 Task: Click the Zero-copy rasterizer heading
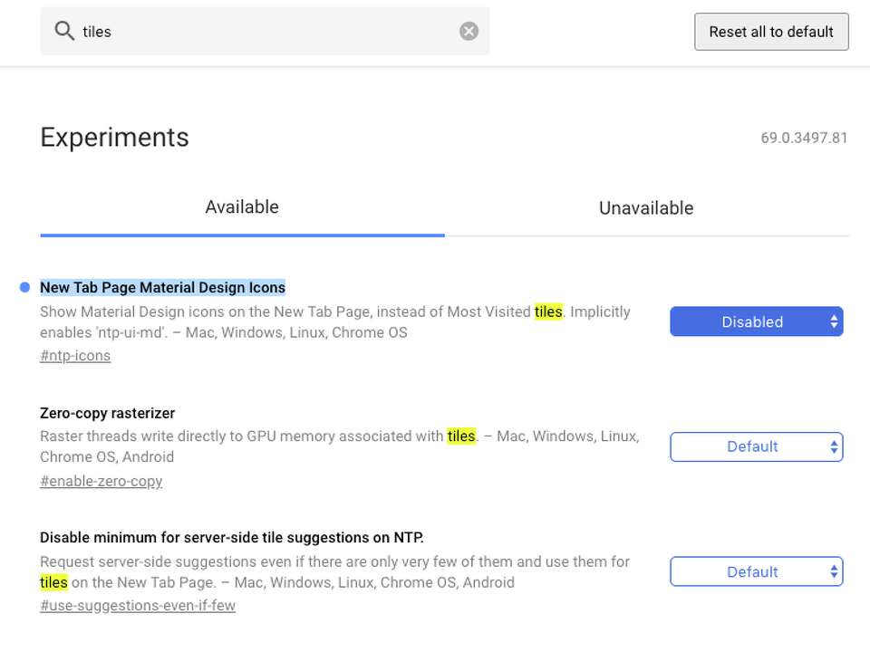click(x=108, y=413)
